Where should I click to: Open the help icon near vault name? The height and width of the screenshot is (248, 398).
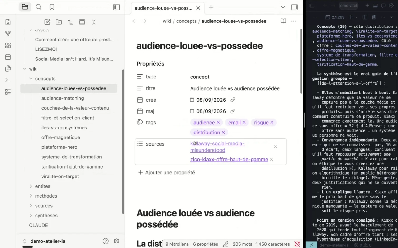tap(106, 241)
